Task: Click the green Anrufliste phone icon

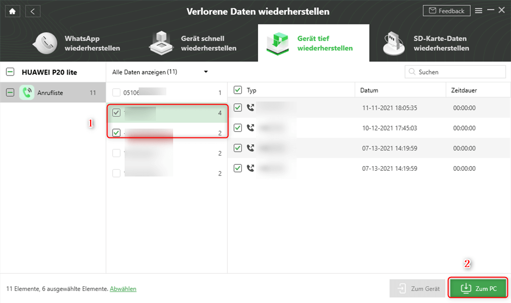Action: 27,93
